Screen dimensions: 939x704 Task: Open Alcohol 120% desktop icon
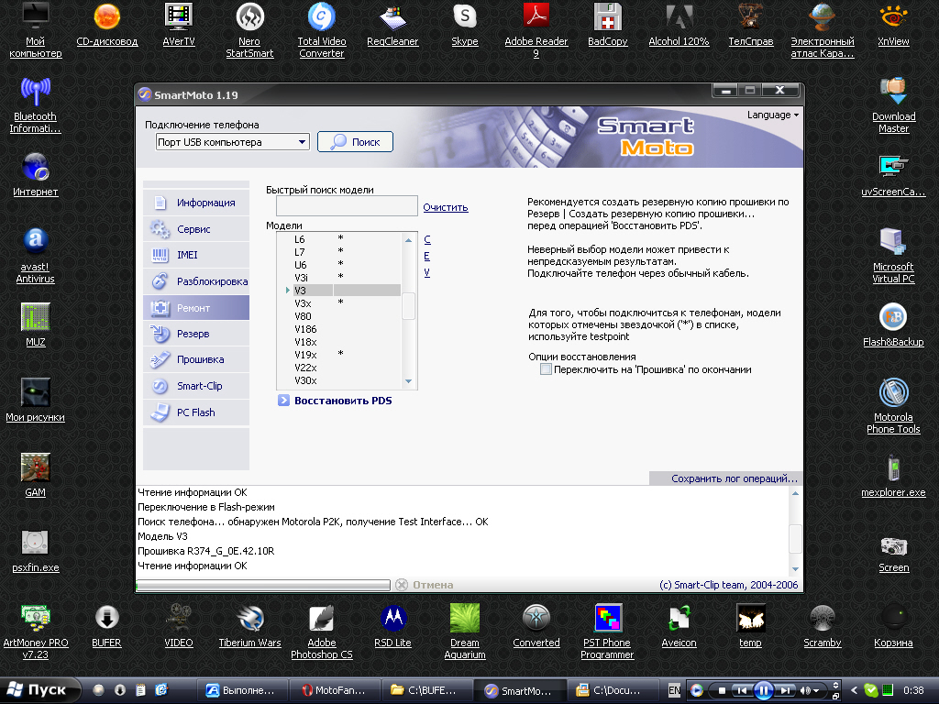[679, 25]
